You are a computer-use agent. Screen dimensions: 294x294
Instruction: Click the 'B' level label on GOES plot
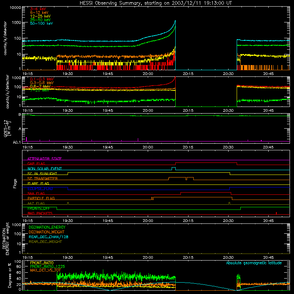[x=20, y=115]
